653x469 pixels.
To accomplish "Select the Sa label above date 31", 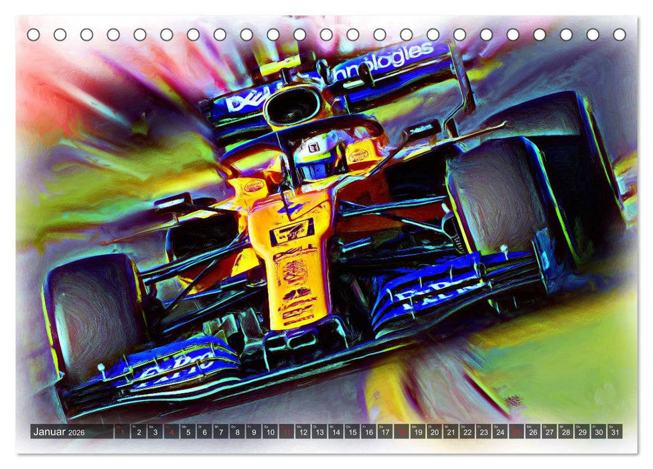I will click(611, 427).
